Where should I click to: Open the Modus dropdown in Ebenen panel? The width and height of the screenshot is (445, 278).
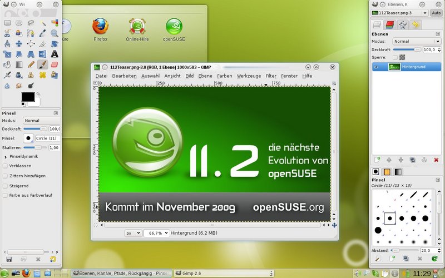click(x=417, y=41)
